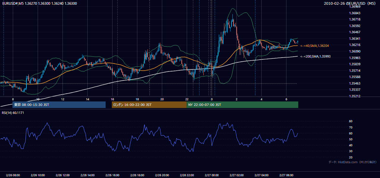Click hour label 10 under price chart
The width and height of the screenshot is (380, 178).
[38, 99]
